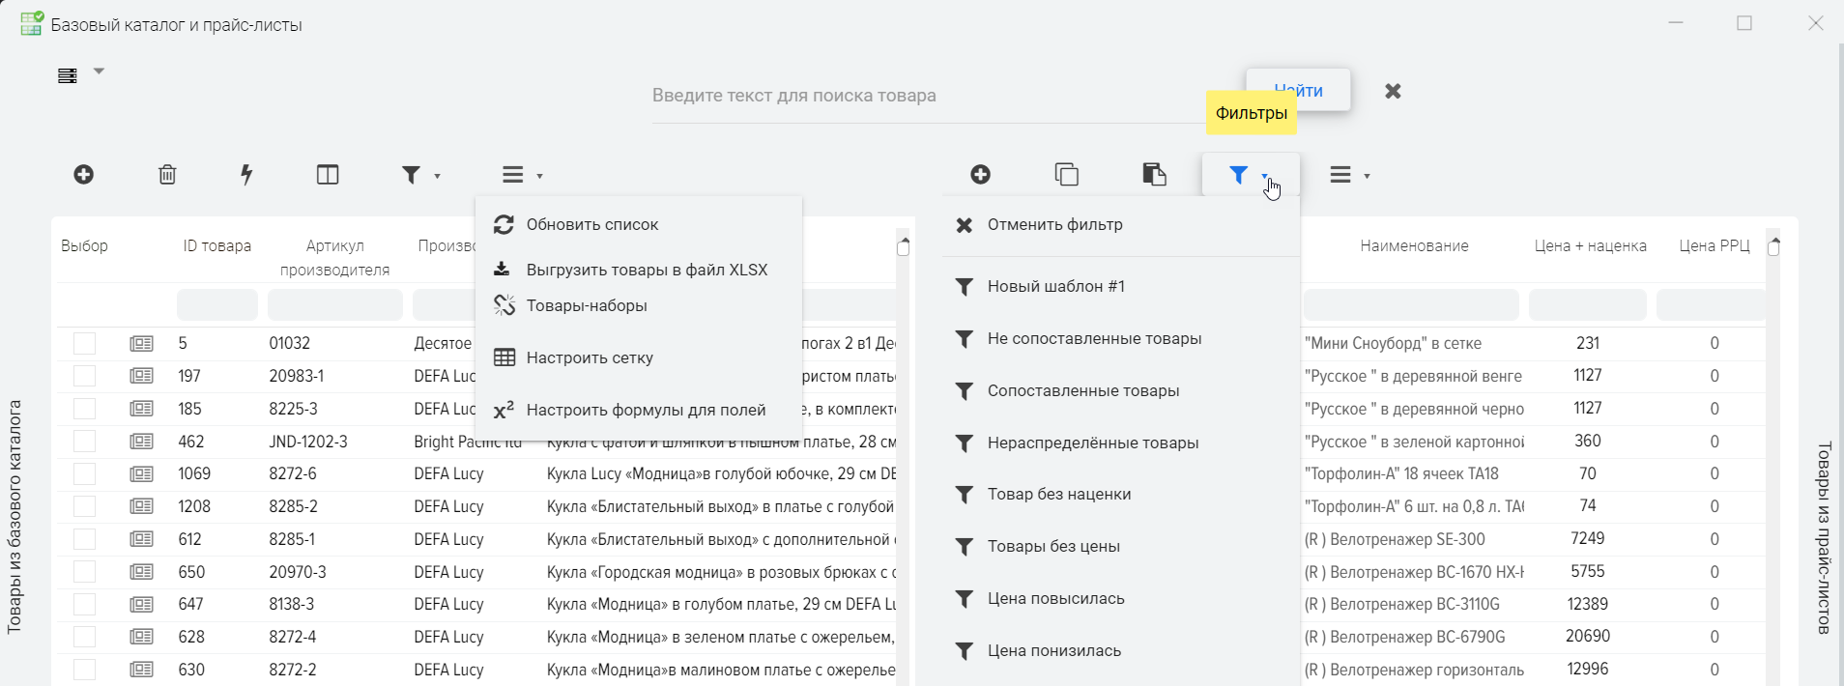This screenshot has height=686, width=1844.
Task: Clear search with the X icon
Action: (1393, 91)
